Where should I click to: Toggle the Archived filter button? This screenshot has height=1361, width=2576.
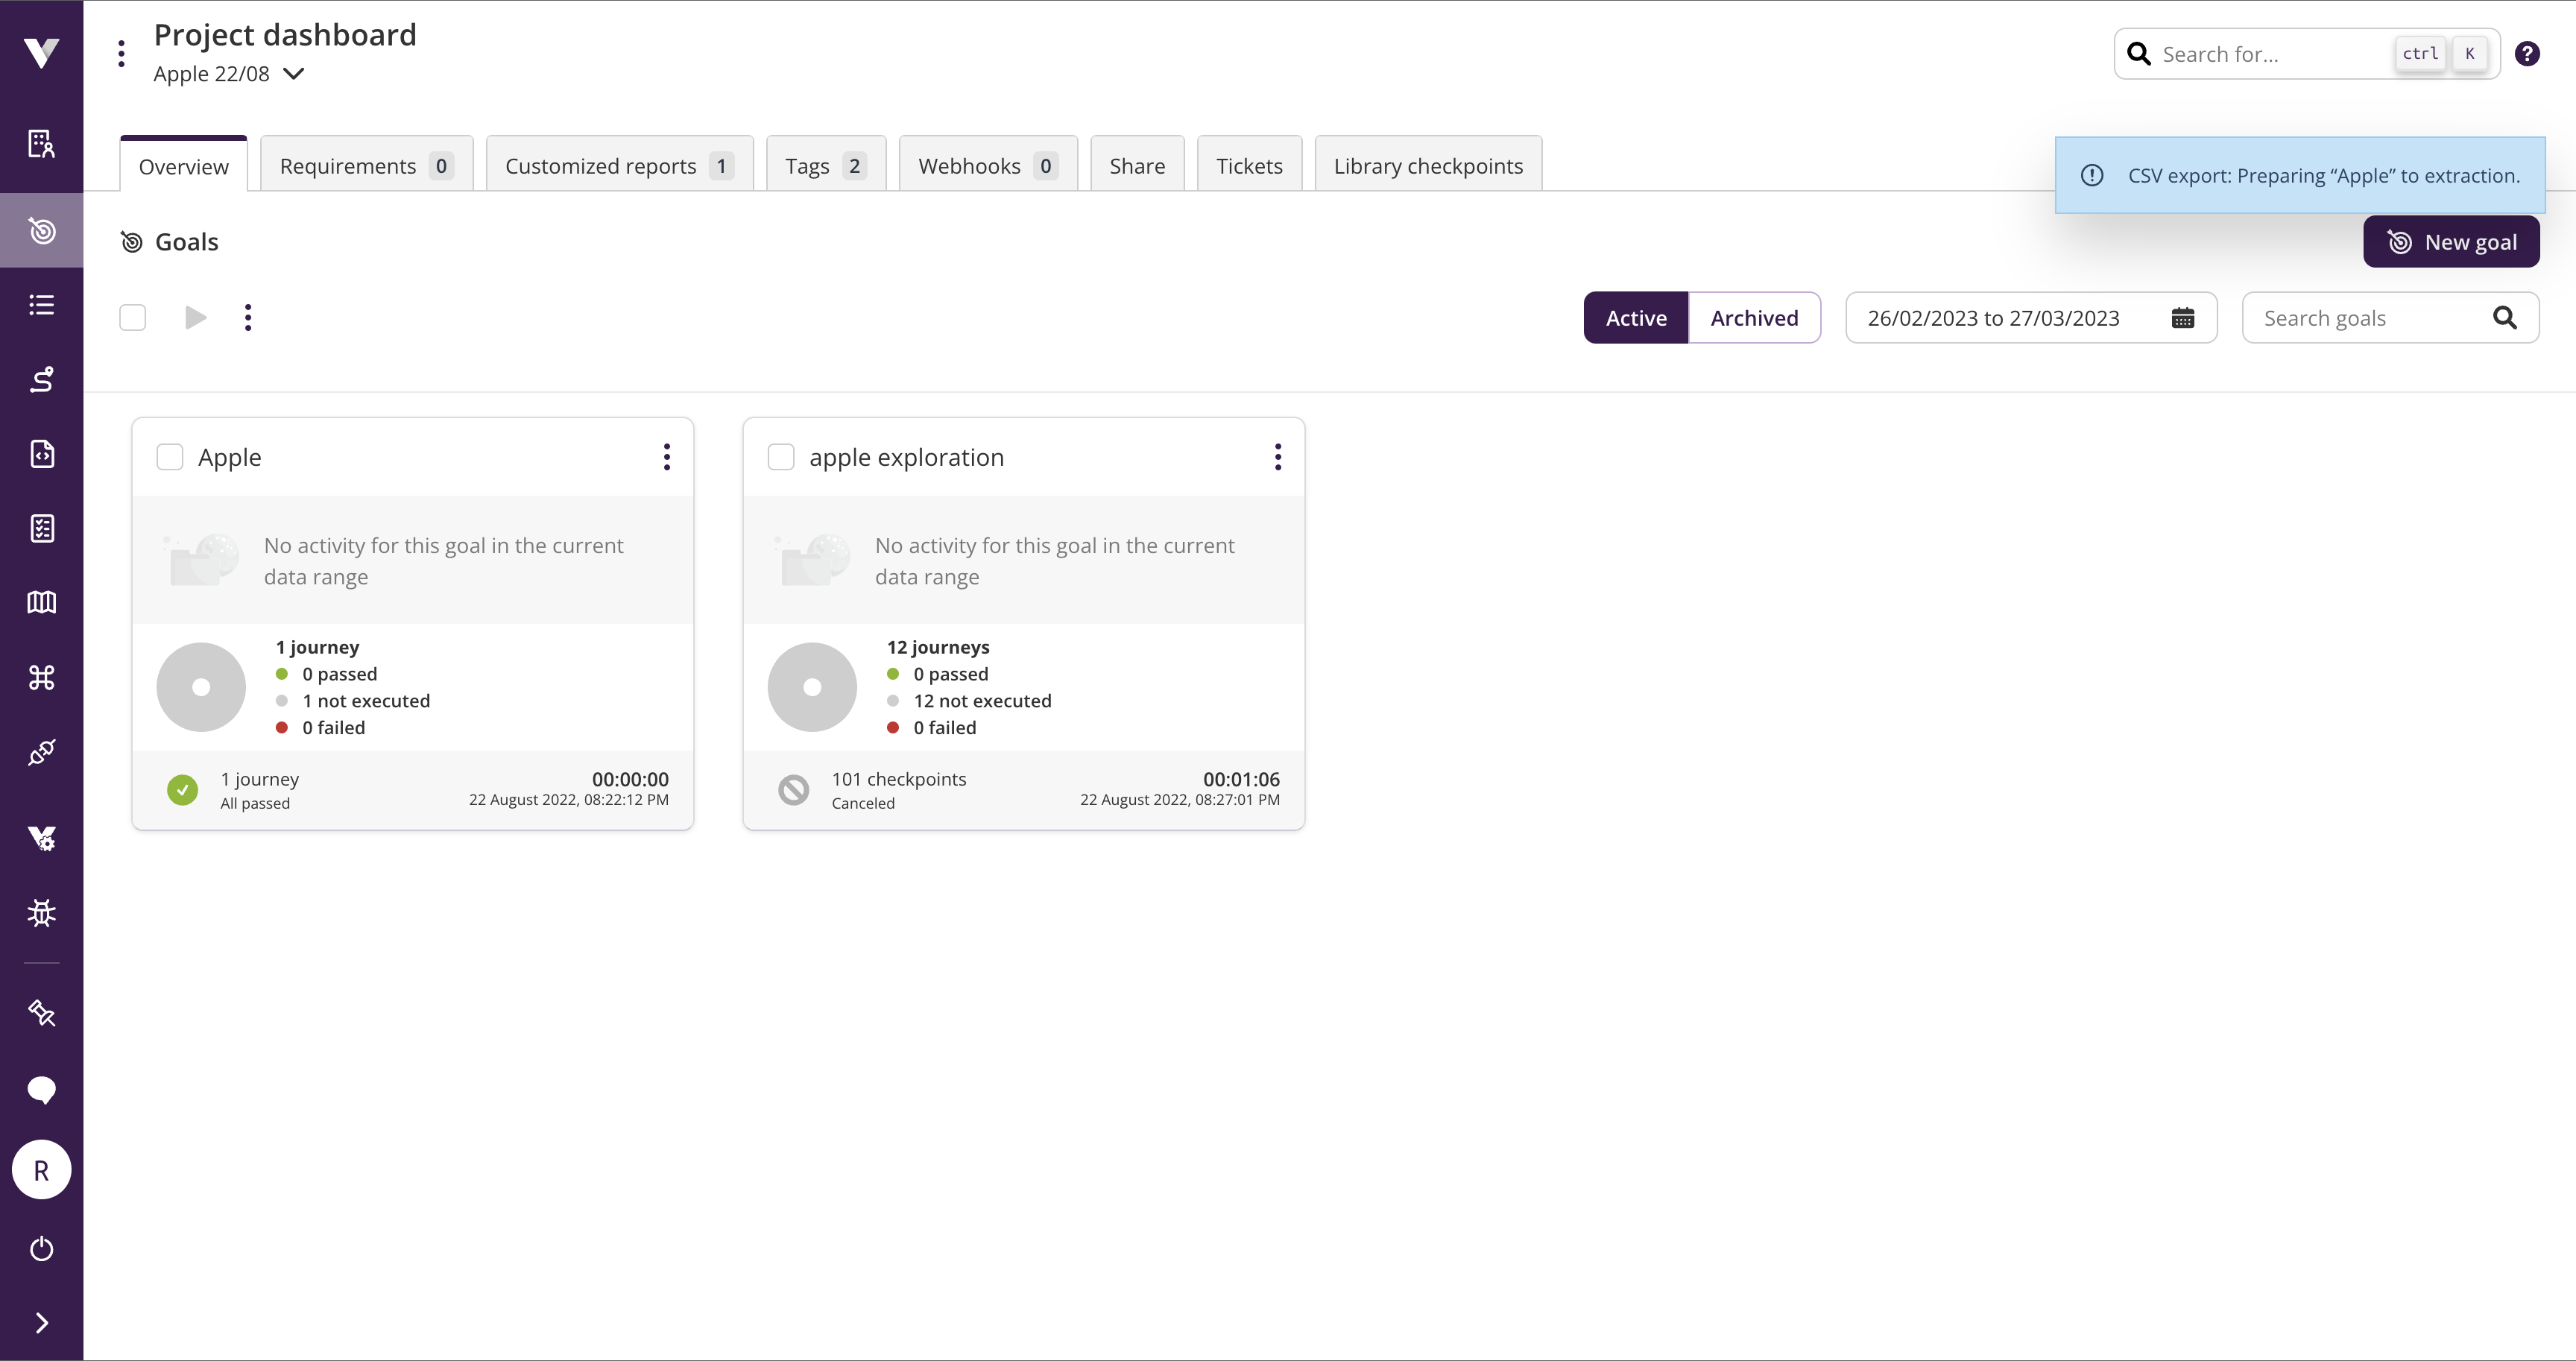(1753, 317)
